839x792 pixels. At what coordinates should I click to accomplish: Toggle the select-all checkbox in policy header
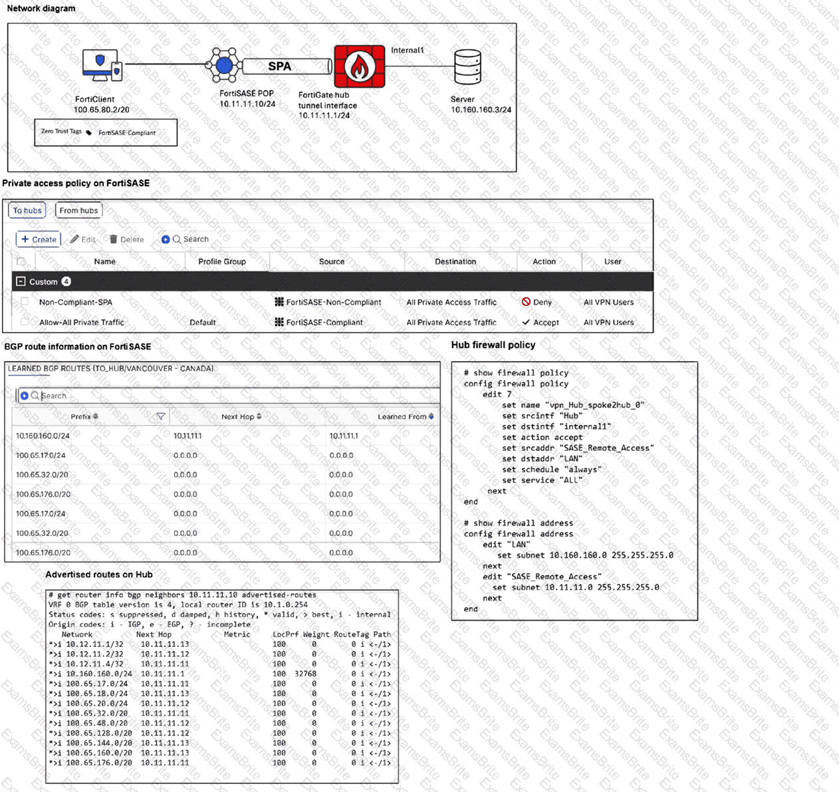click(21, 261)
